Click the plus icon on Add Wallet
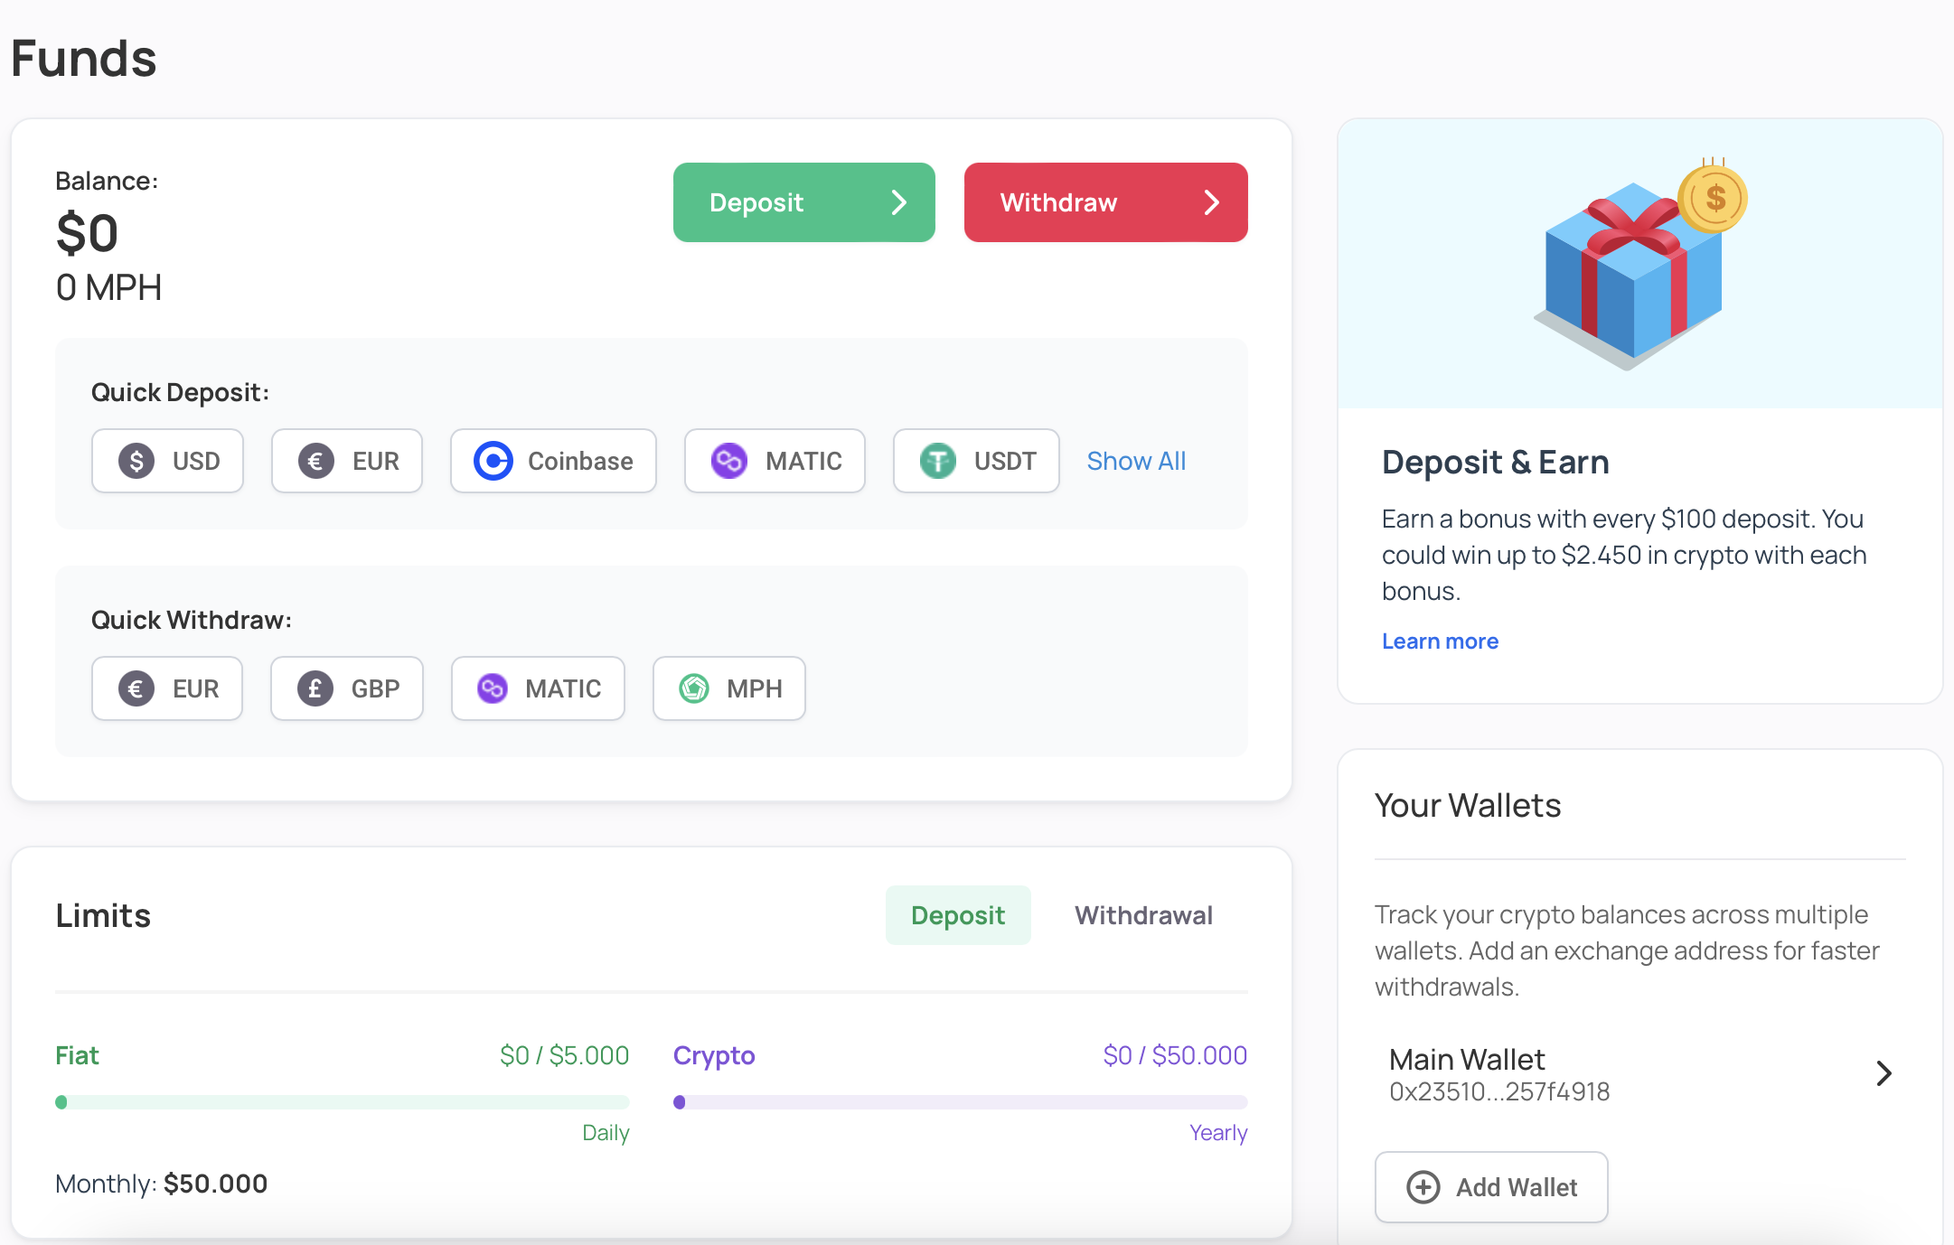The image size is (1954, 1245). point(1423,1187)
